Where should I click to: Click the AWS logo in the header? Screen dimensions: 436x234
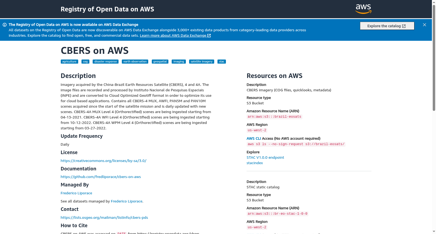[x=364, y=9]
